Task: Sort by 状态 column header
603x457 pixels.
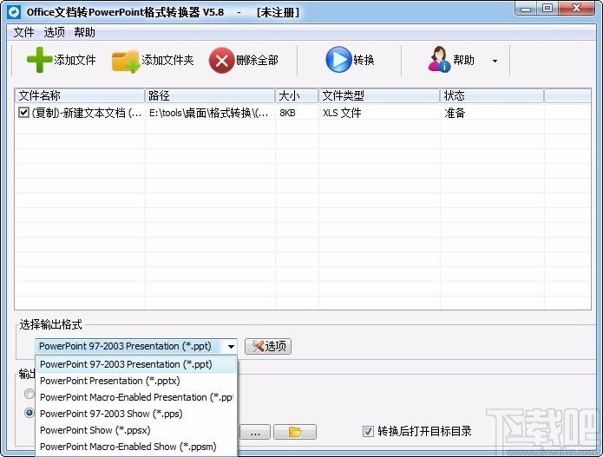Action: point(492,95)
